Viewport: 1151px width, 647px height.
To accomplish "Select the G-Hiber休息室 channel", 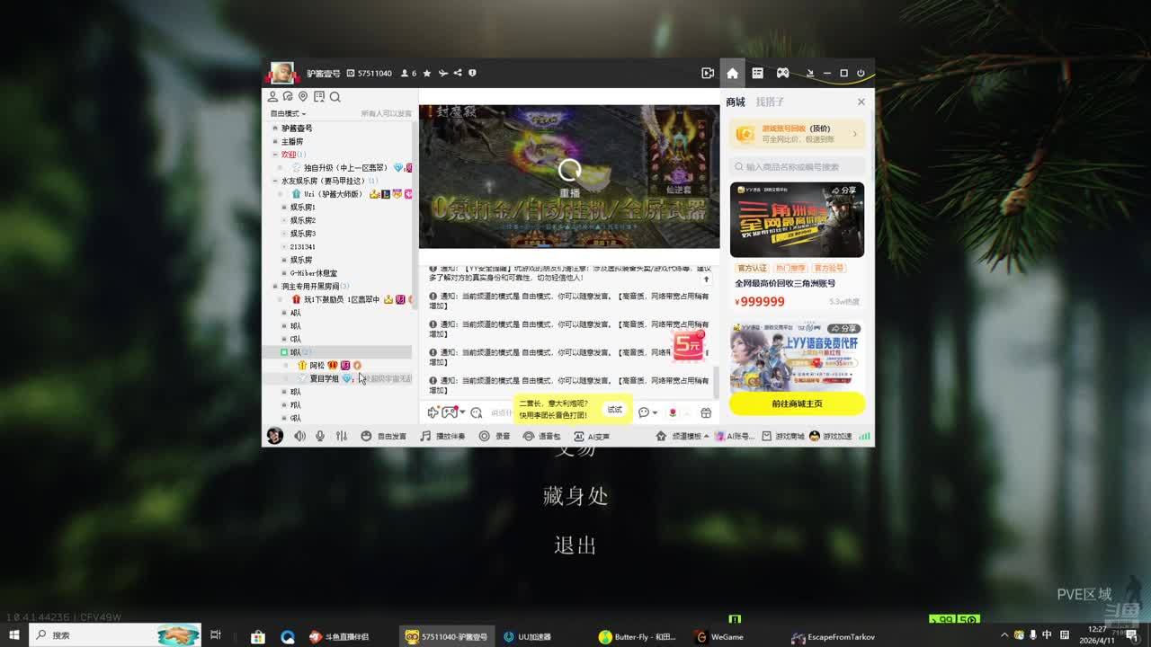I will pyautogui.click(x=313, y=273).
